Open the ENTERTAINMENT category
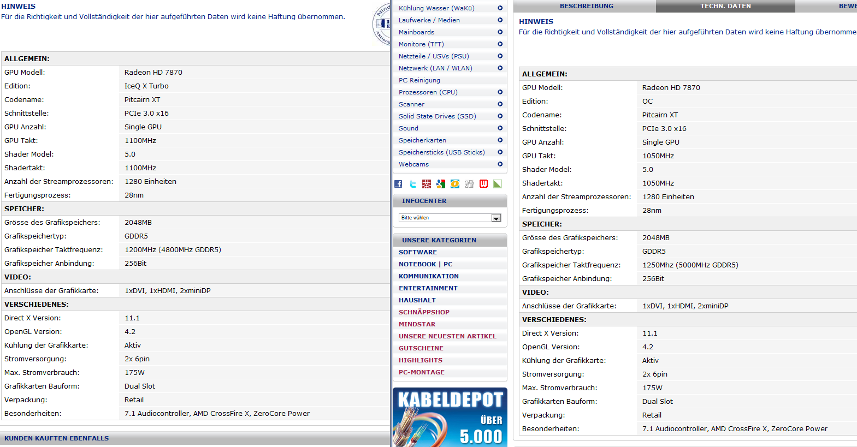Image resolution: width=857 pixels, height=447 pixels. pyautogui.click(x=428, y=288)
